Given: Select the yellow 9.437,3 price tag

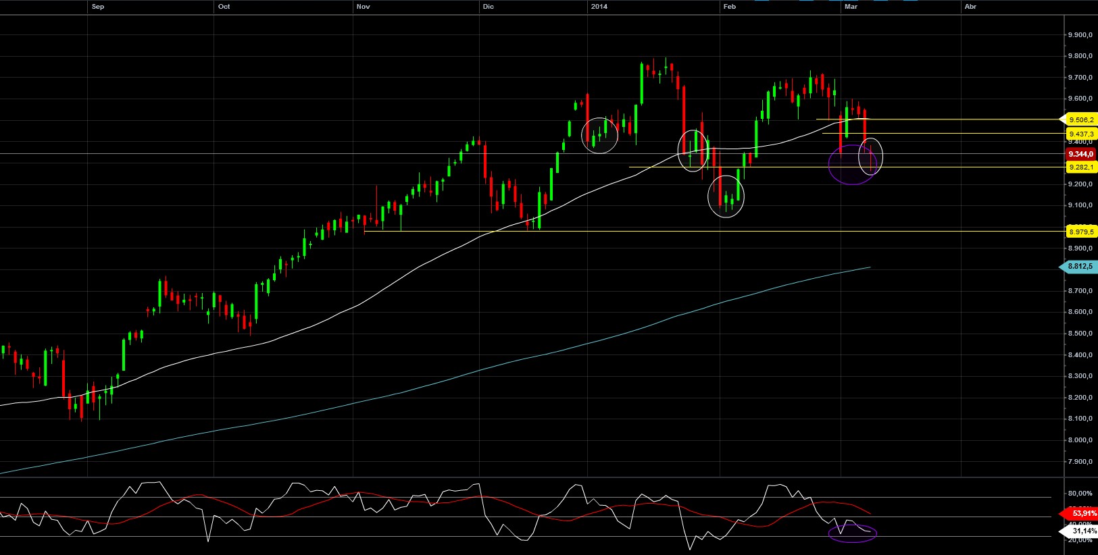Looking at the screenshot, I should 1081,134.
